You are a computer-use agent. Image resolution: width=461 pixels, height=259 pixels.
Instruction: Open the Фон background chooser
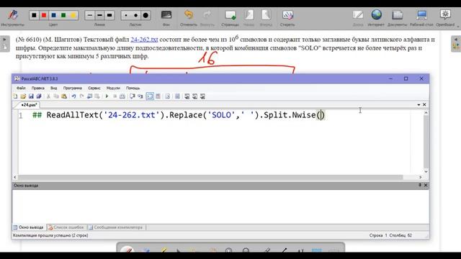pyautogui.click(x=166, y=17)
